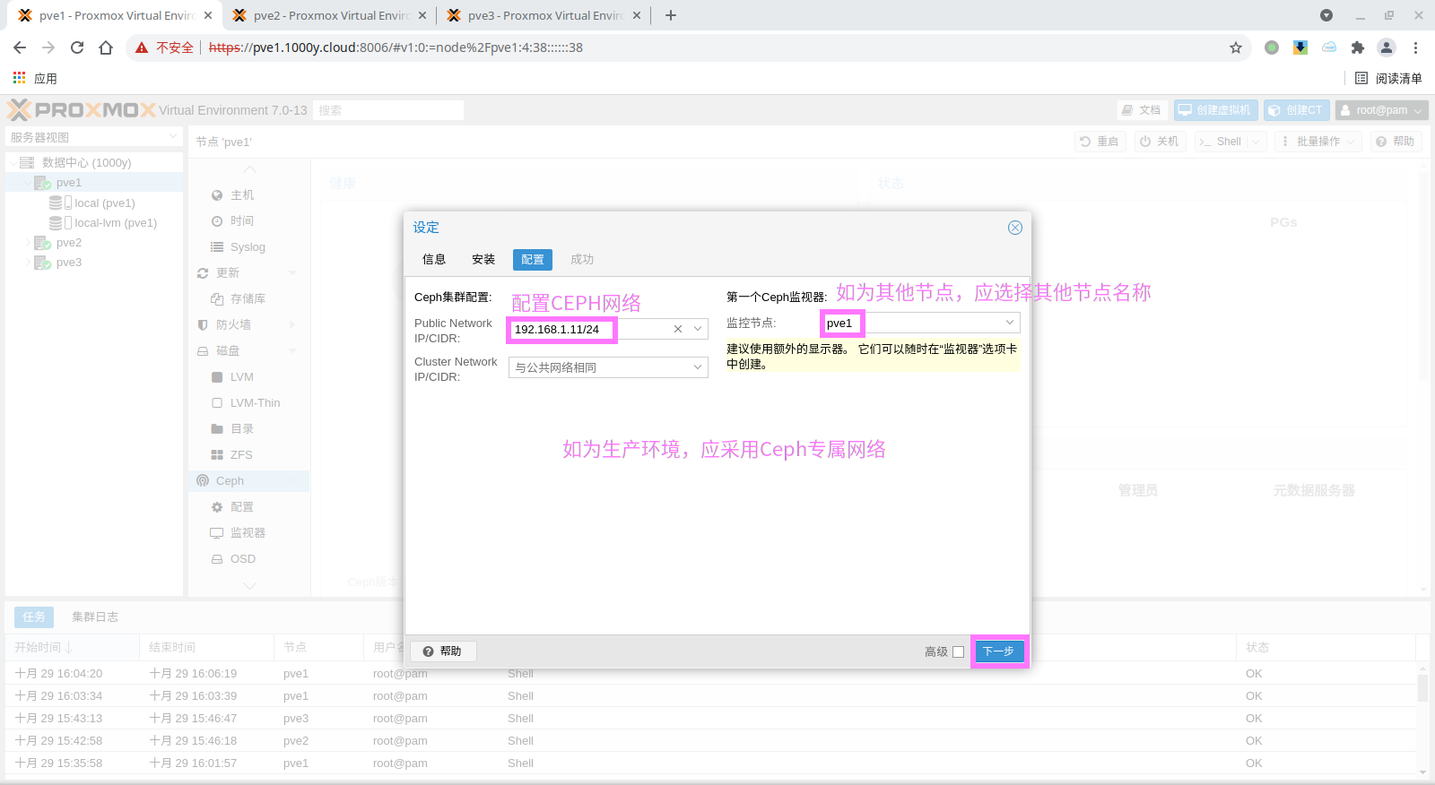
Task: Bookmark this page with the star icon
Action: [1236, 47]
